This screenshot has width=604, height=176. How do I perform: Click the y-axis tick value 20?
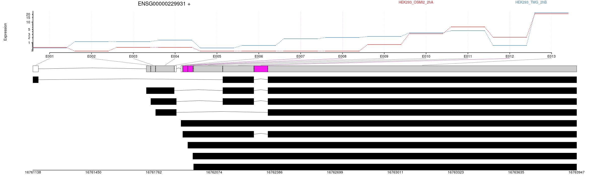pos(28,14)
